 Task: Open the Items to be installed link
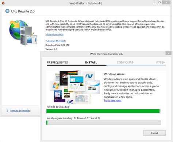pyautogui.click(x=20, y=111)
